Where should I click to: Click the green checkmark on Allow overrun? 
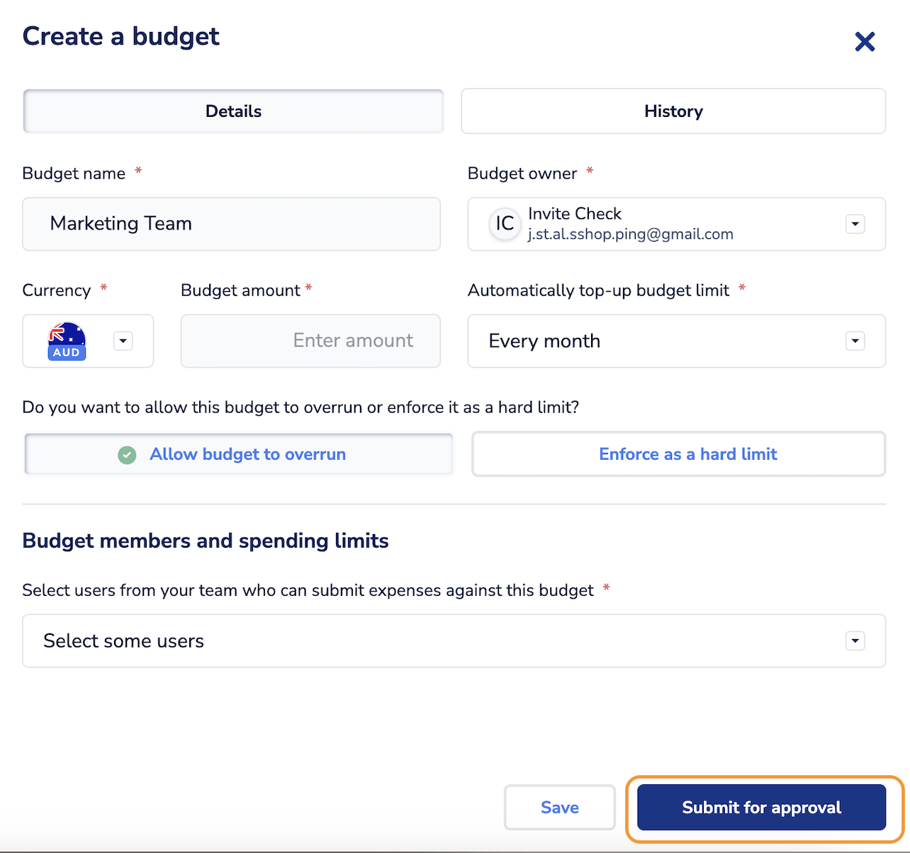(x=127, y=455)
